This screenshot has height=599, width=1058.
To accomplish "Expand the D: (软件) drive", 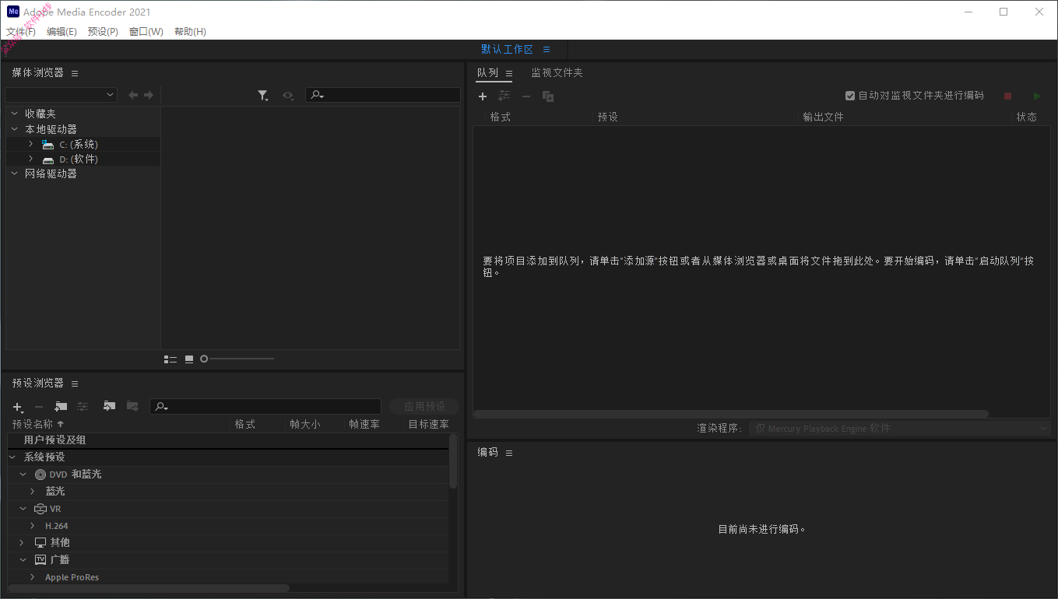I will pos(30,159).
